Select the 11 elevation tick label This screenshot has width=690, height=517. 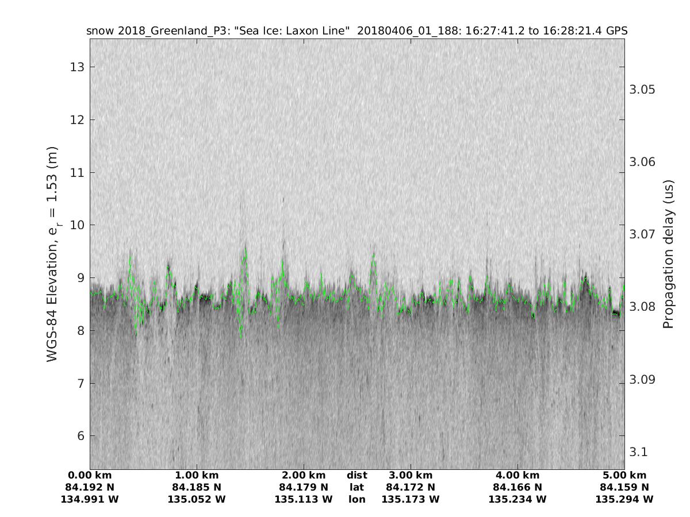78,172
